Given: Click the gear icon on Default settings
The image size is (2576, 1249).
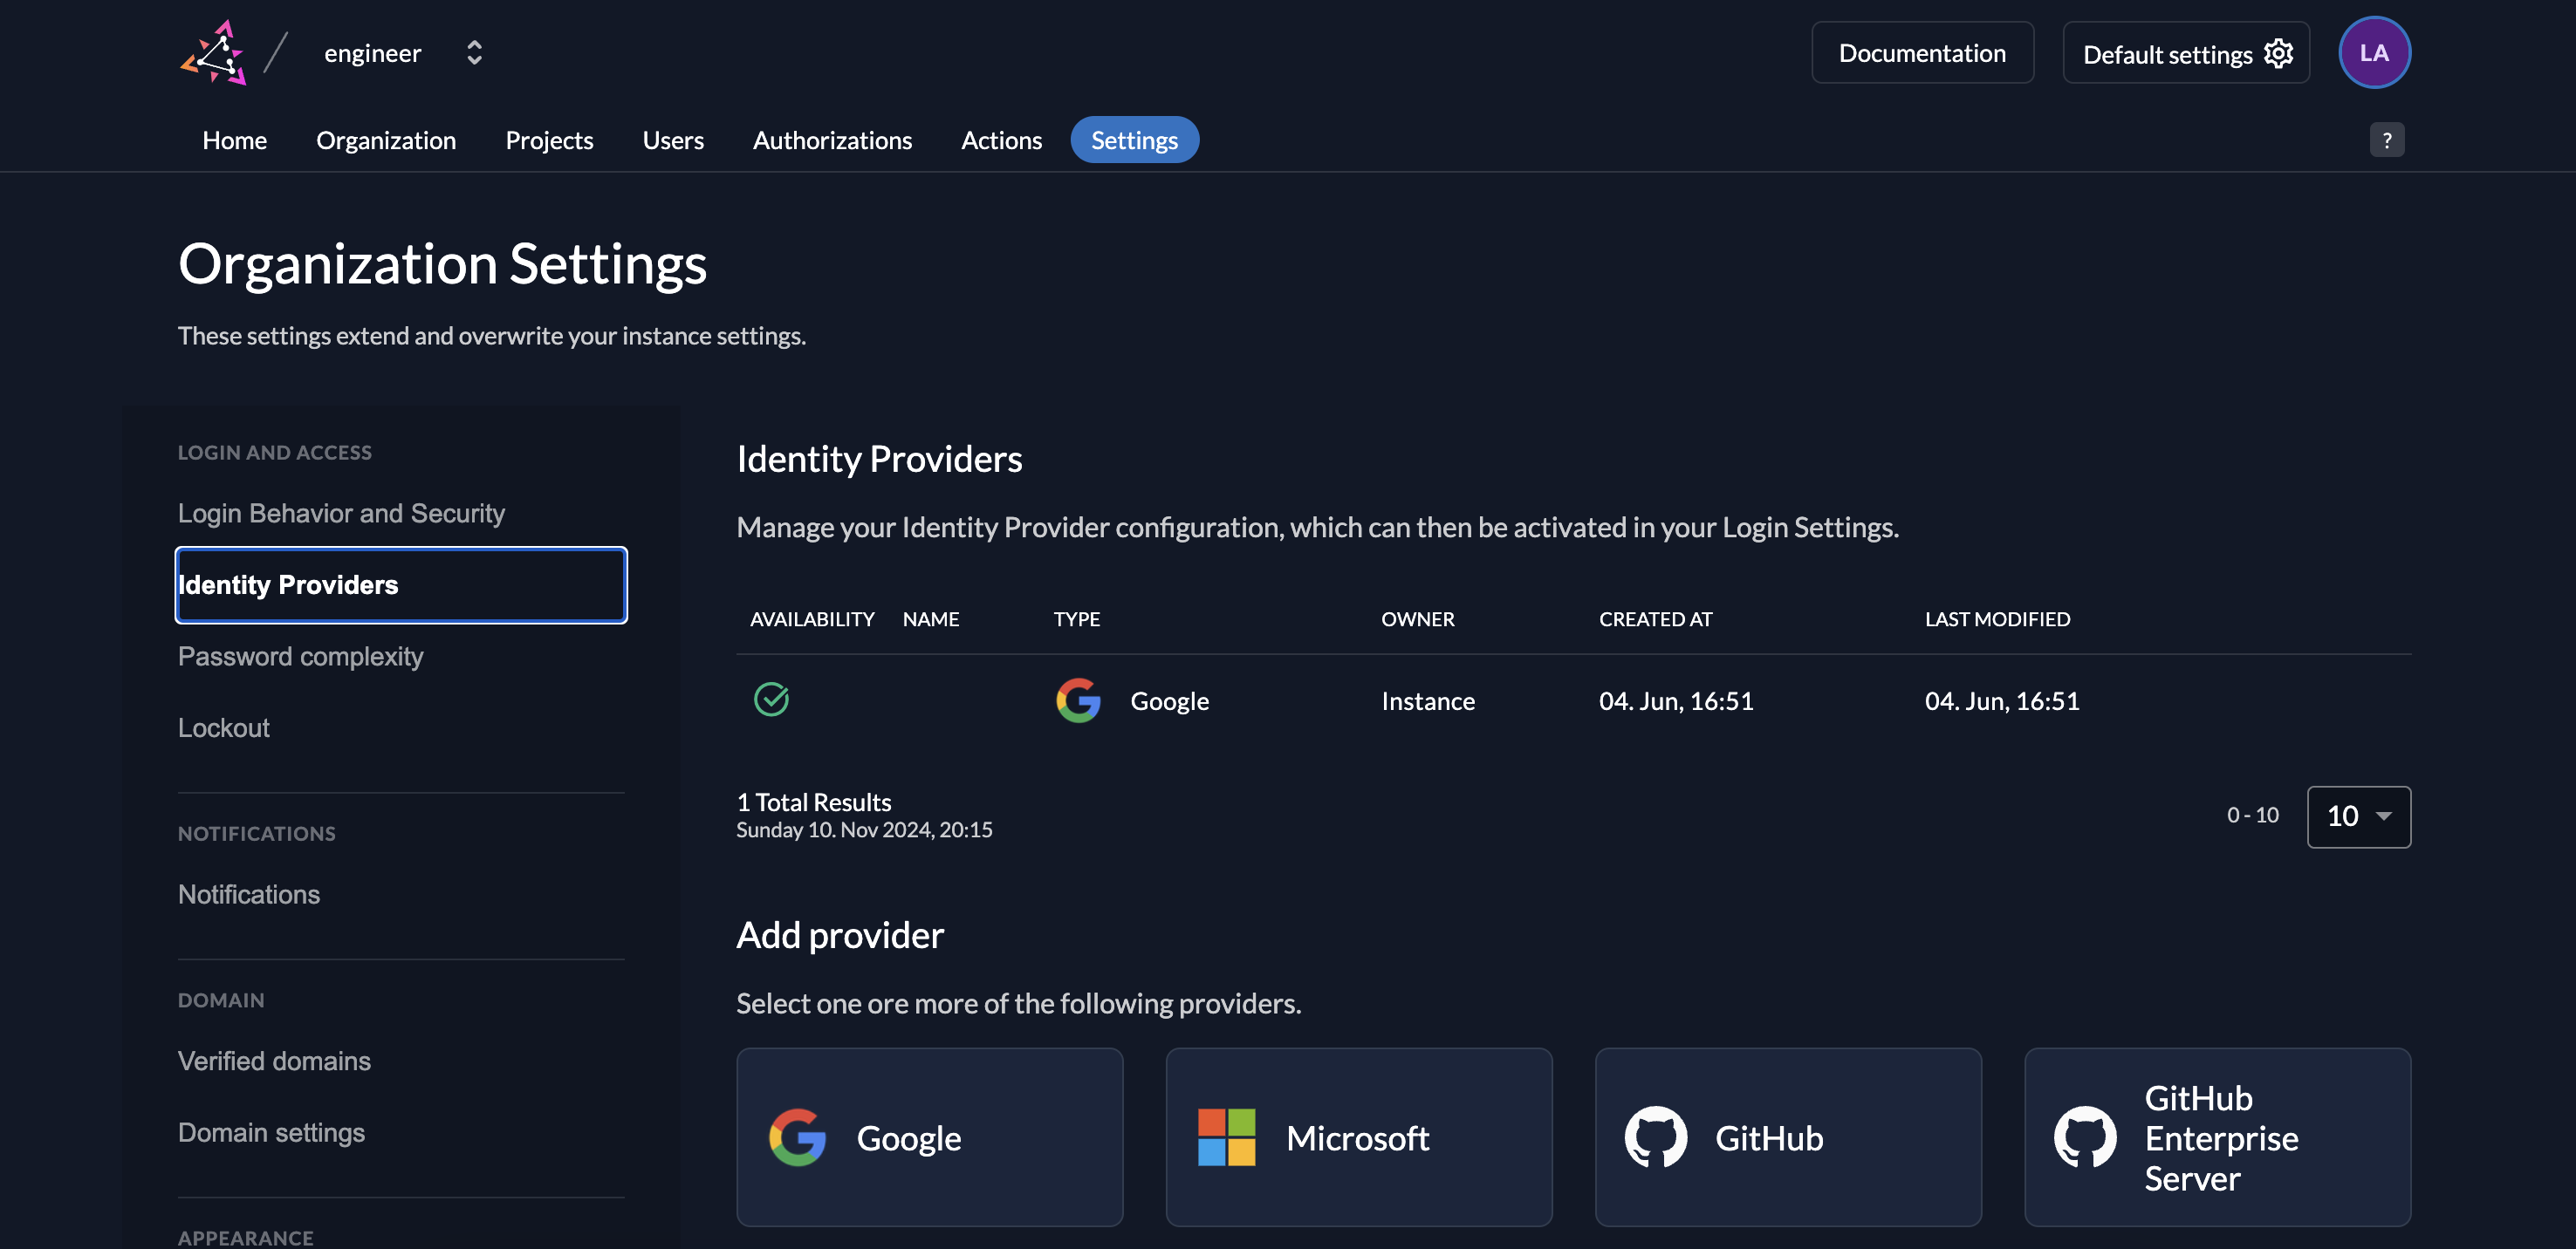Looking at the screenshot, I should pos(2278,53).
